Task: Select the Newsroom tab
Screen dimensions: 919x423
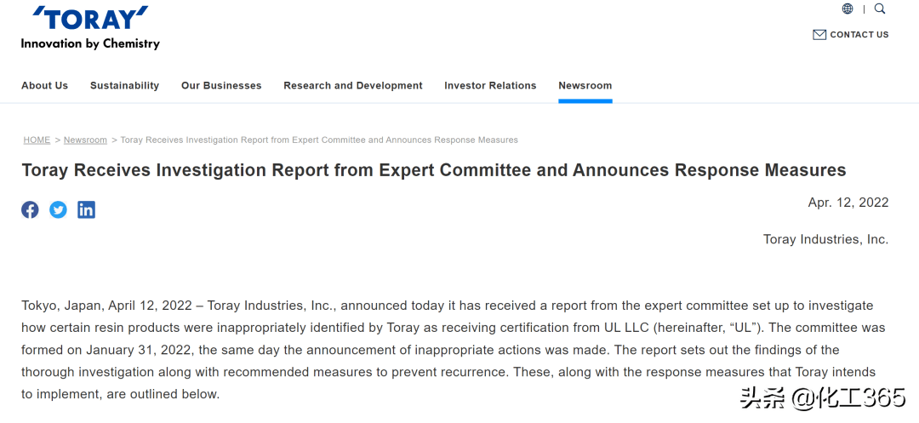Action: [585, 86]
